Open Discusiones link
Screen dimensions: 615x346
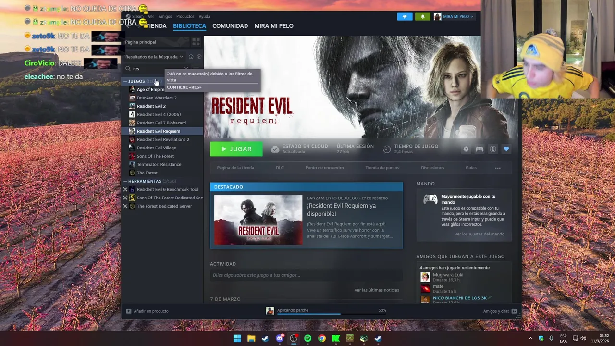tap(432, 168)
